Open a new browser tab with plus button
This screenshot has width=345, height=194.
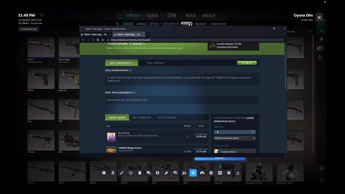148,34
